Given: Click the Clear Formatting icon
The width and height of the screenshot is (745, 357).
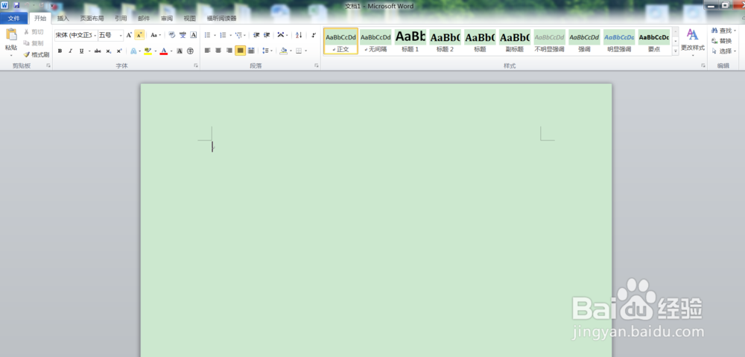Looking at the screenshot, I should (x=172, y=35).
